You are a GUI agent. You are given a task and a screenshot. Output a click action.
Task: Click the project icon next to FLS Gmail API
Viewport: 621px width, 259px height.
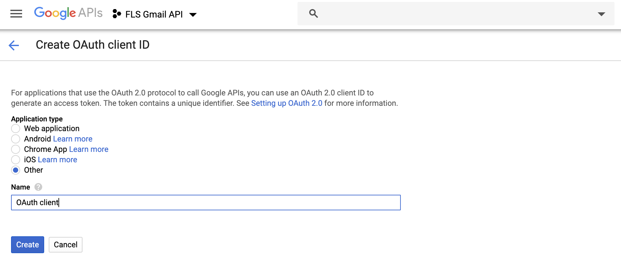[x=116, y=14]
